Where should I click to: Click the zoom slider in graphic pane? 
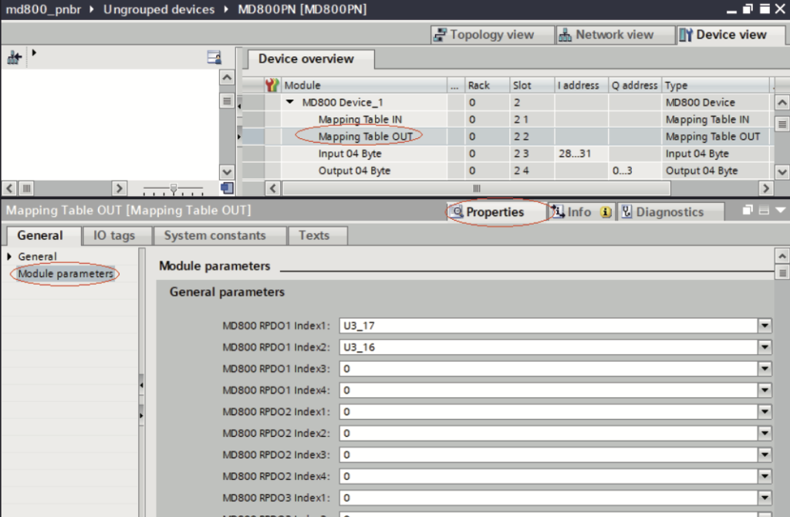pos(174,188)
